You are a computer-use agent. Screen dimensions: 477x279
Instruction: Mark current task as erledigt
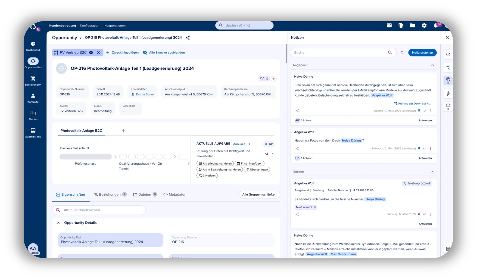(215, 163)
